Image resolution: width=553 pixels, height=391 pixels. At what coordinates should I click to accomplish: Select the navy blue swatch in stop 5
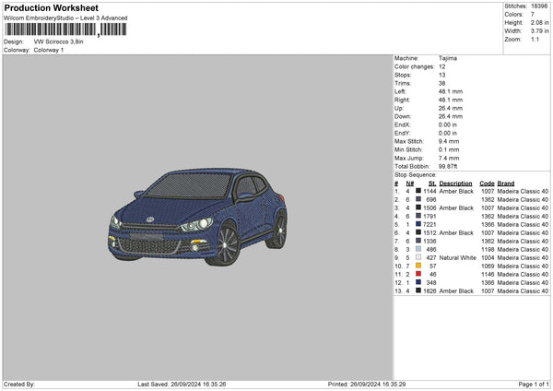click(x=418, y=224)
